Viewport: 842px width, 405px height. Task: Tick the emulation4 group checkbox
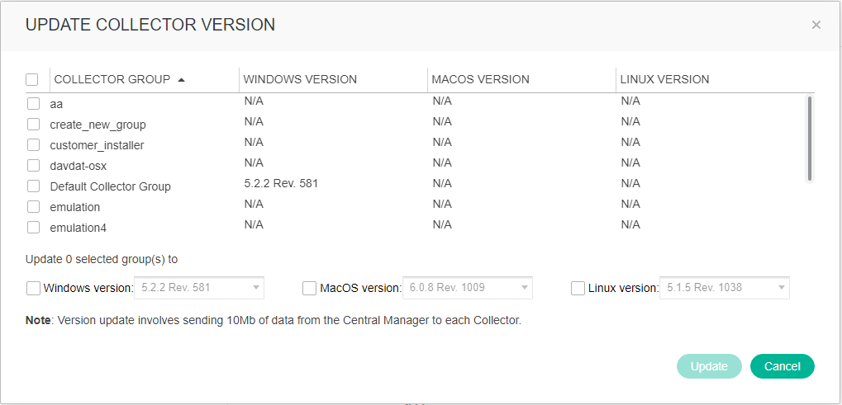(34, 228)
